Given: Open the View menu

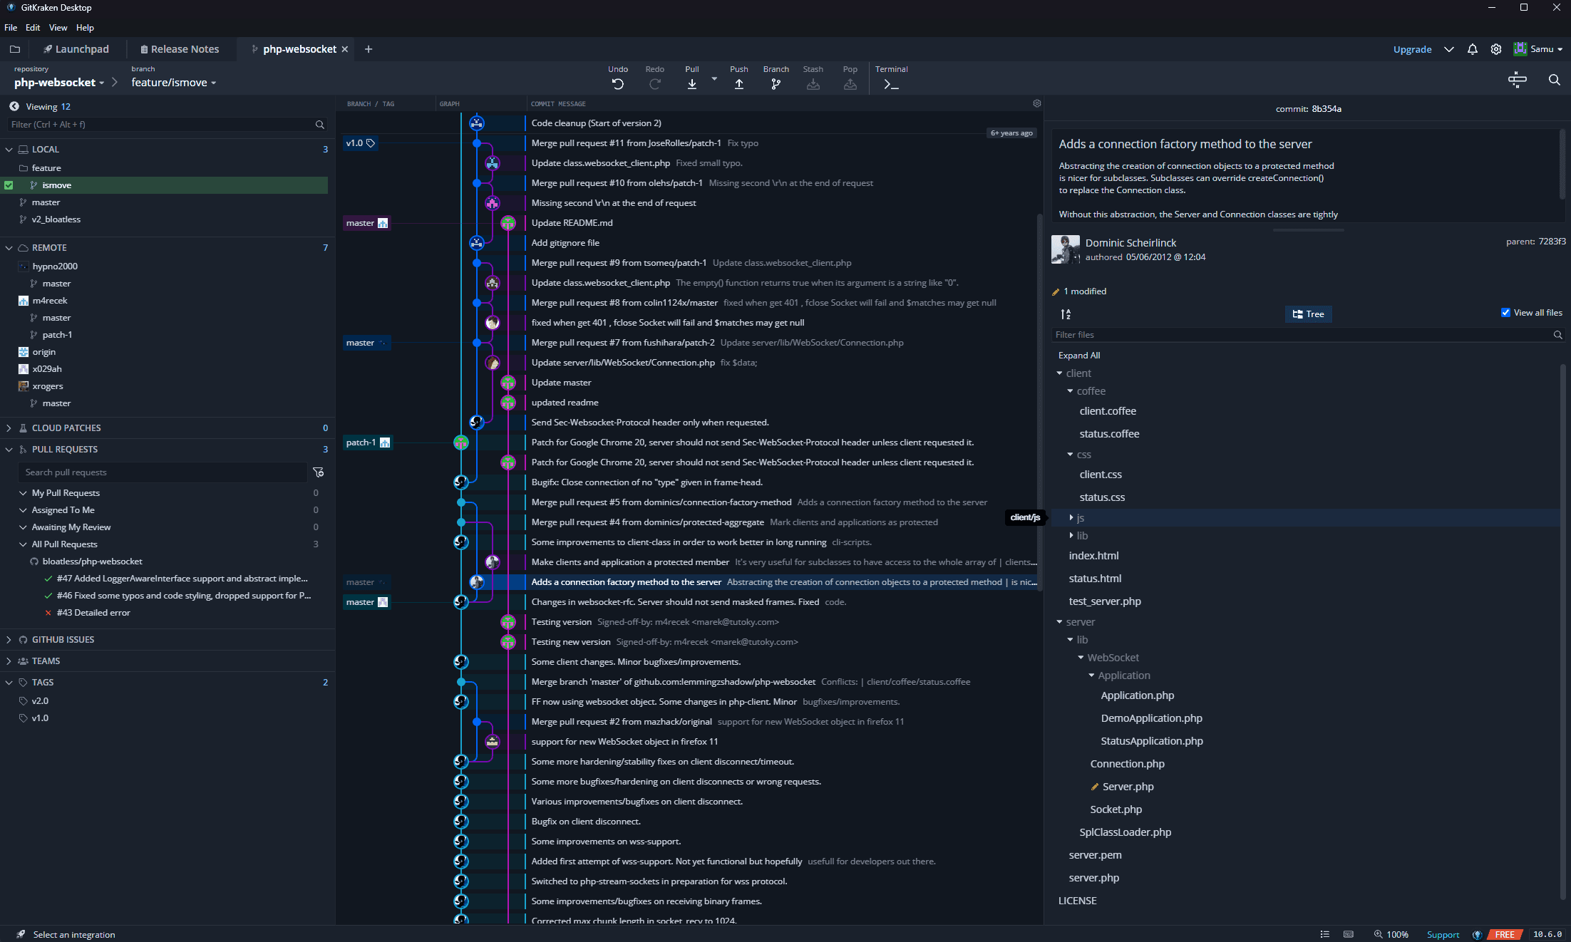Looking at the screenshot, I should click(58, 28).
